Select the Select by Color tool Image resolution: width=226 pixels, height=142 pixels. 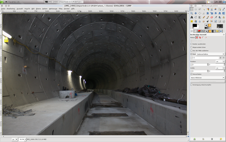click(208, 9)
